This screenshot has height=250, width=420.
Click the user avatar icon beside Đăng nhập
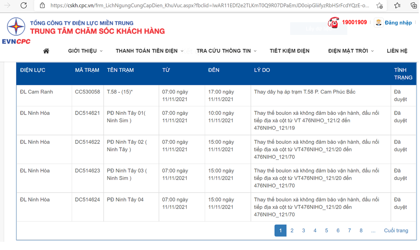coord(379,23)
